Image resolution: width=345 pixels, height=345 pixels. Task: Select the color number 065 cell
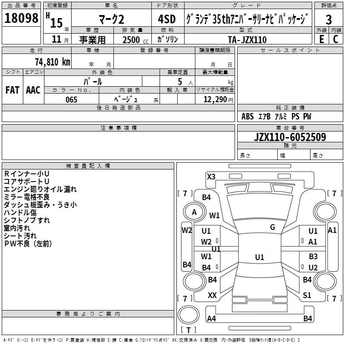coord(71,100)
